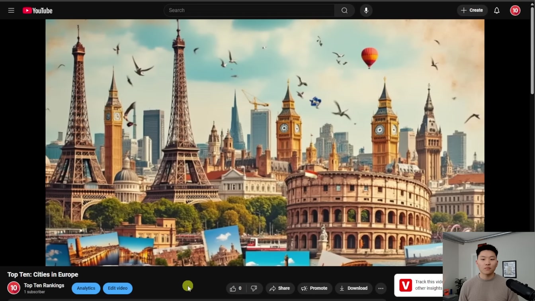This screenshot has height=301, width=535.
Task: Open more actions three-dot menu
Action: point(381,288)
